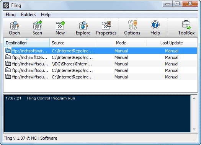Click folder icon of ftp://nchswft@6 row
The image size is (201, 145).
(8, 57)
